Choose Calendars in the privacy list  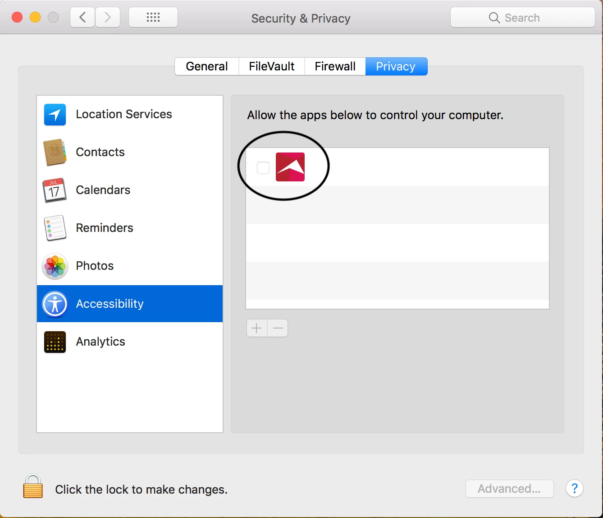(x=130, y=190)
